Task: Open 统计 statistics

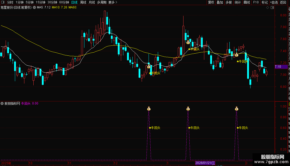Action: (x=238, y=2)
